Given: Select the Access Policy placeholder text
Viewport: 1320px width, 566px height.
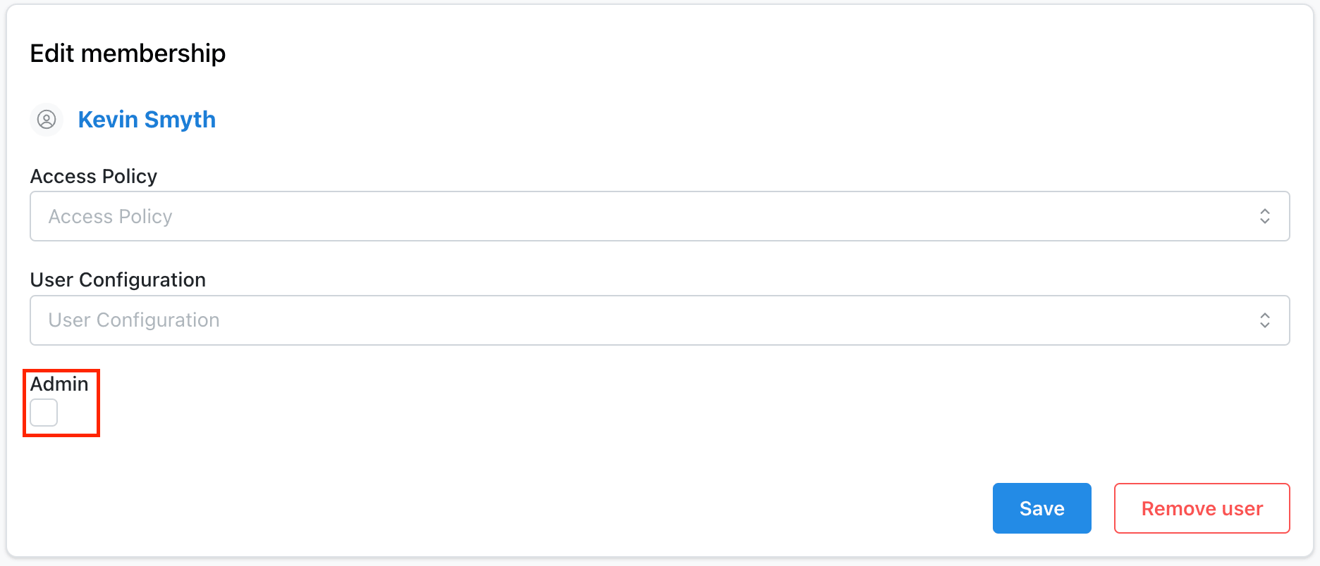Looking at the screenshot, I should point(111,217).
